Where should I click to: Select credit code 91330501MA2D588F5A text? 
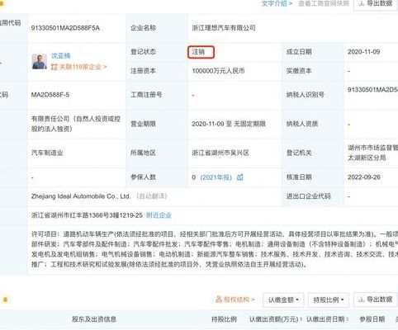[x=65, y=28]
